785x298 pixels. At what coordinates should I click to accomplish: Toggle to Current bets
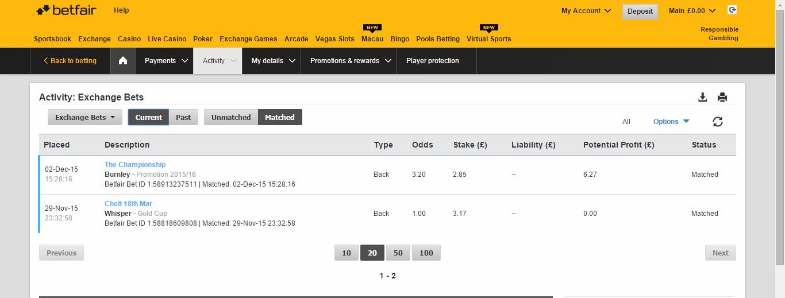pos(149,117)
